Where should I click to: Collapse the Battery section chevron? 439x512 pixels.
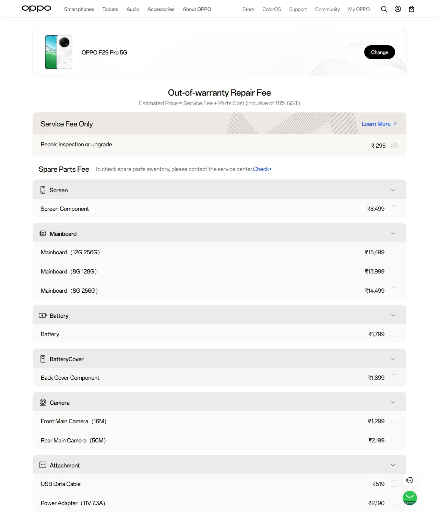[393, 315]
